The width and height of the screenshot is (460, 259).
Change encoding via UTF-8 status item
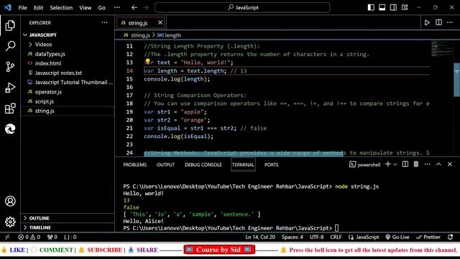[x=316, y=237]
